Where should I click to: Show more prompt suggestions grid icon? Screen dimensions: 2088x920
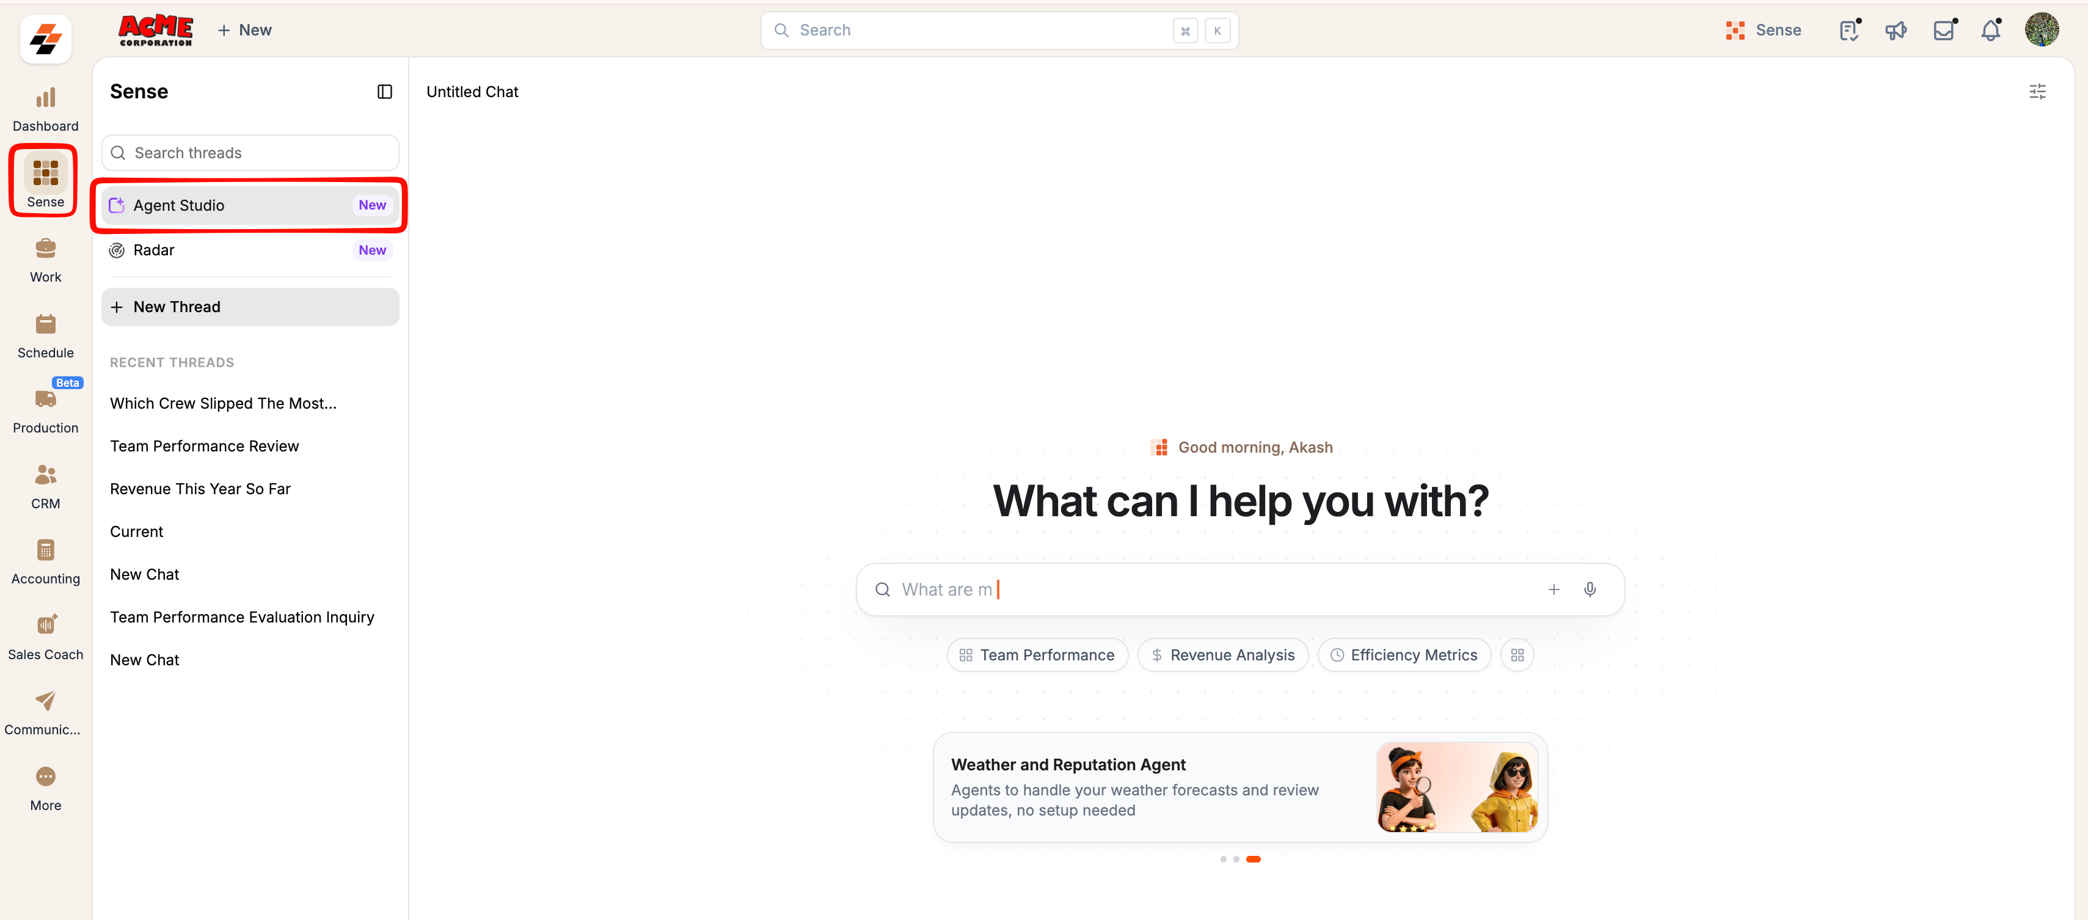1517,655
